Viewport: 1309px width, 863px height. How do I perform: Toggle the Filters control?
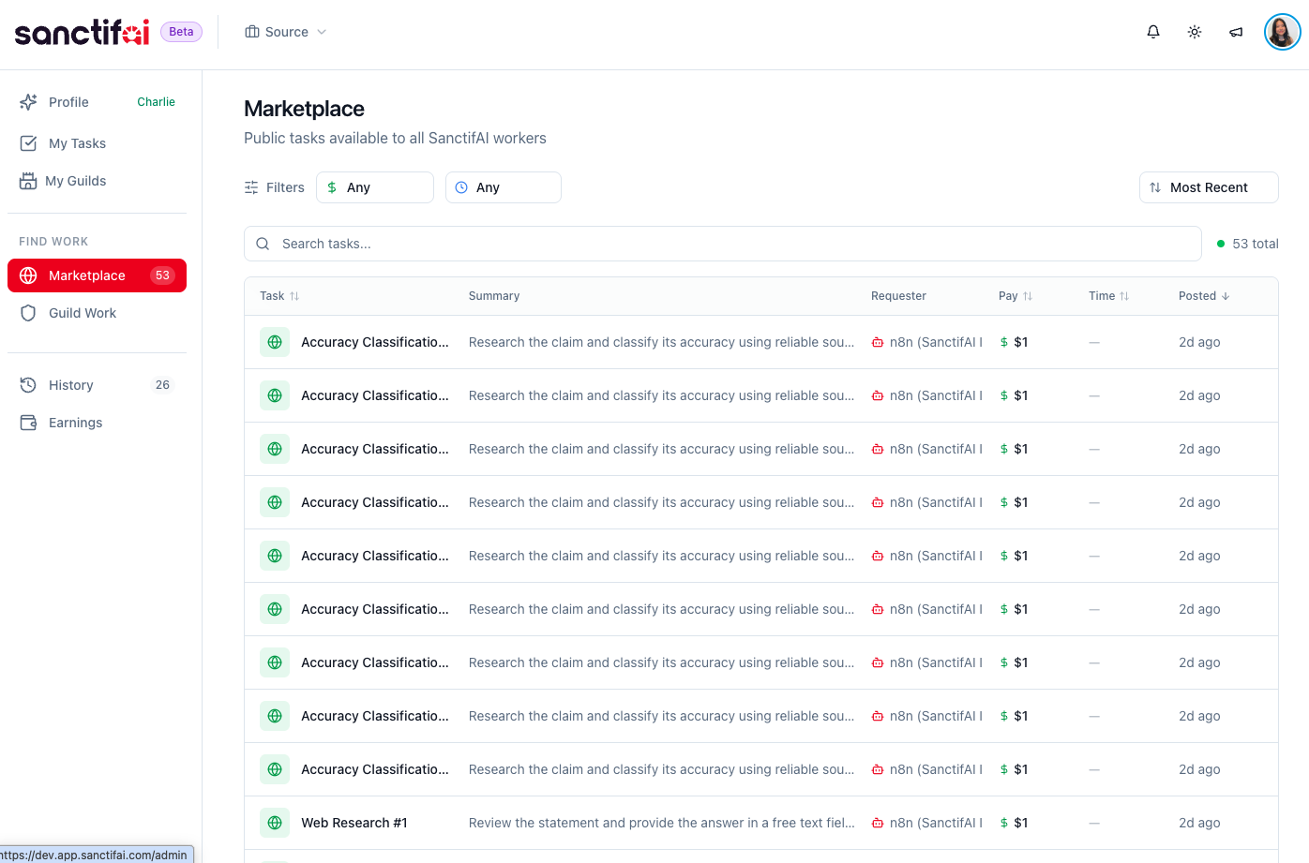click(x=274, y=186)
